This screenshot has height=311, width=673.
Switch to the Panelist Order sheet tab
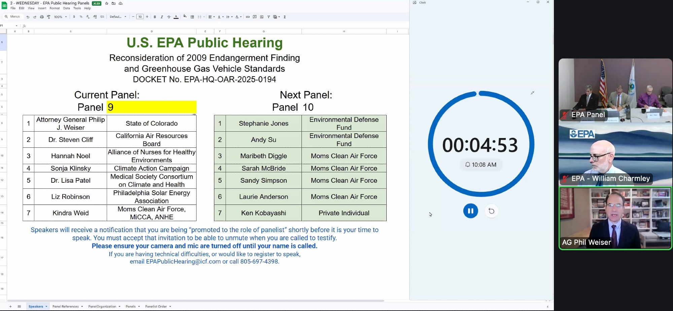[x=156, y=307]
